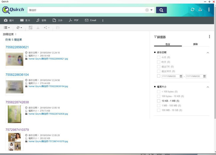Click thumbnail of 7572987410379
The height and width of the screenshot is (155, 216).
[x=15, y=142]
